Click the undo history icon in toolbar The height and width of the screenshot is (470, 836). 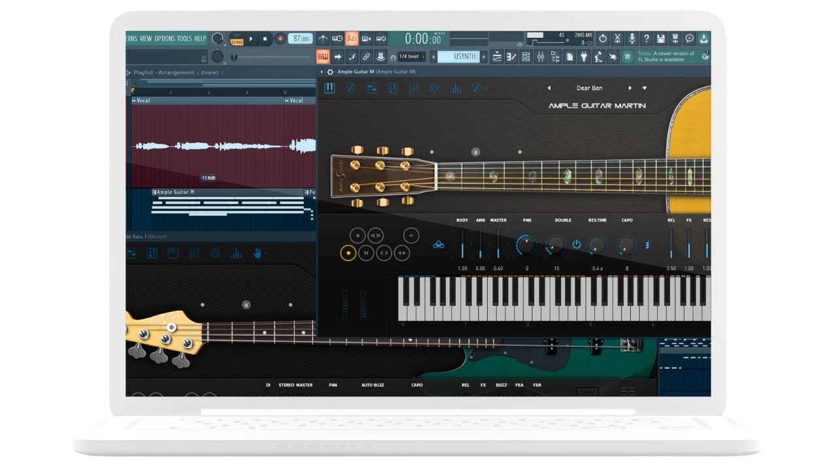[x=603, y=39]
